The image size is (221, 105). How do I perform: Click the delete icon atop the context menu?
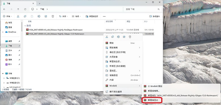(x=130, y=37)
